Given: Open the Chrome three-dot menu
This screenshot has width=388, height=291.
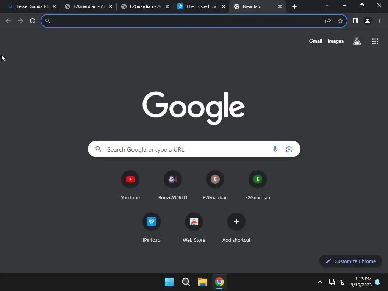Looking at the screenshot, I should point(380,21).
